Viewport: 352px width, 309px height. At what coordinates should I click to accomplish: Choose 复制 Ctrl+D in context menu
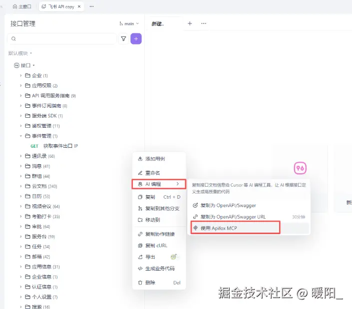pyautogui.click(x=159, y=197)
